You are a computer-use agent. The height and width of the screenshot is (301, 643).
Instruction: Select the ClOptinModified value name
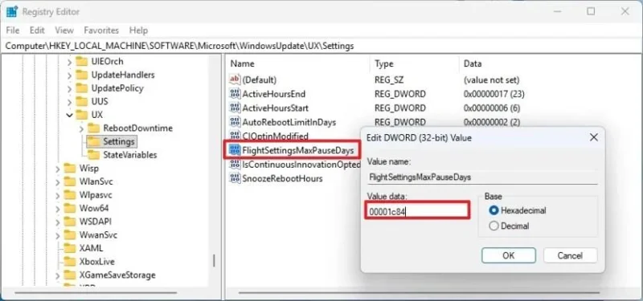275,136
